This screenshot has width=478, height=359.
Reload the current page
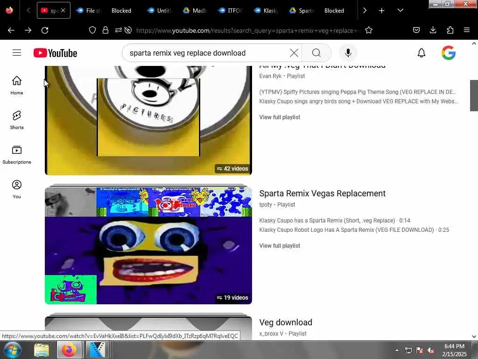45,30
